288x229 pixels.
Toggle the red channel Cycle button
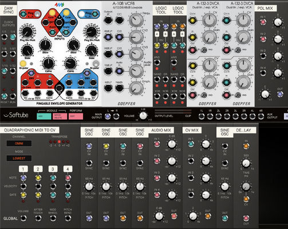click(x=52, y=13)
